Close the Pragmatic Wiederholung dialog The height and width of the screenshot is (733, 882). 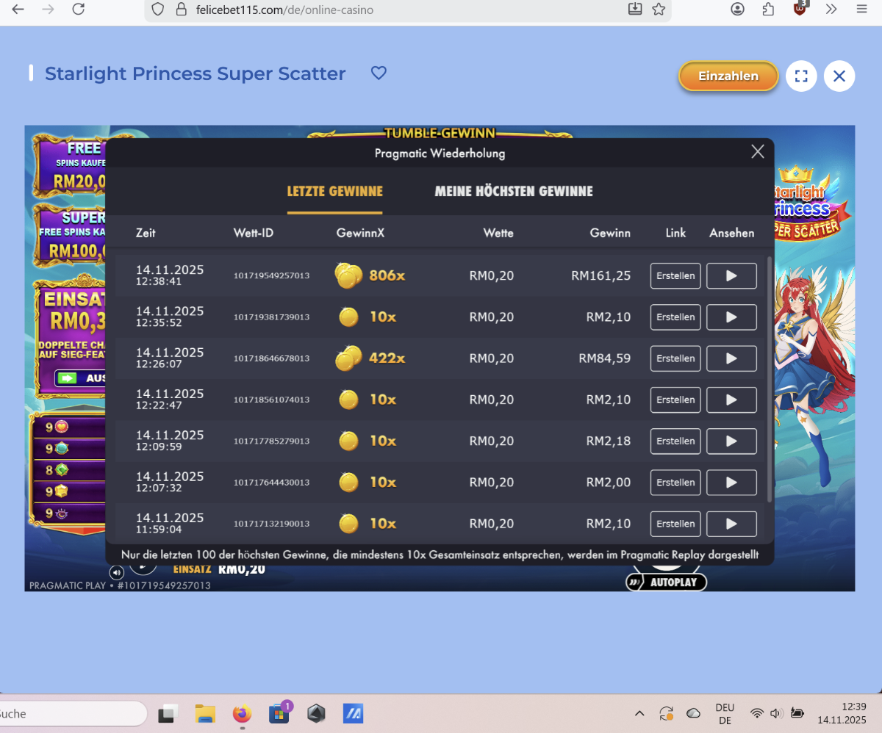click(x=758, y=152)
